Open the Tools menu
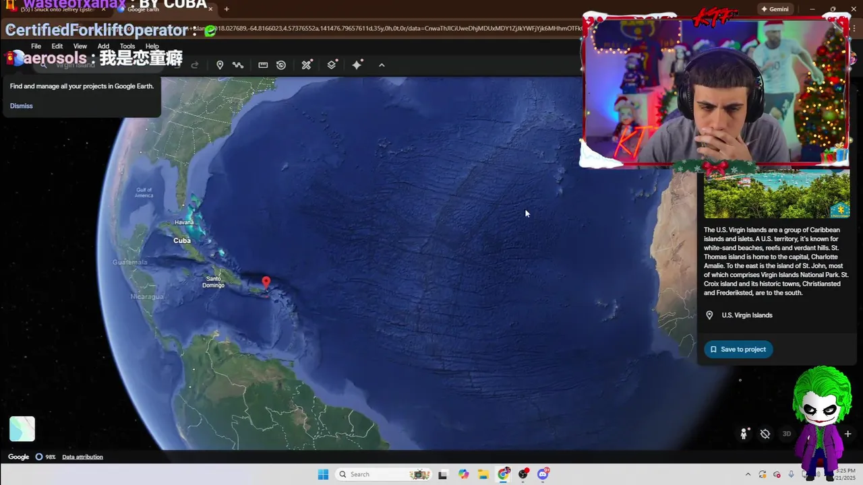863x485 pixels. (127, 46)
